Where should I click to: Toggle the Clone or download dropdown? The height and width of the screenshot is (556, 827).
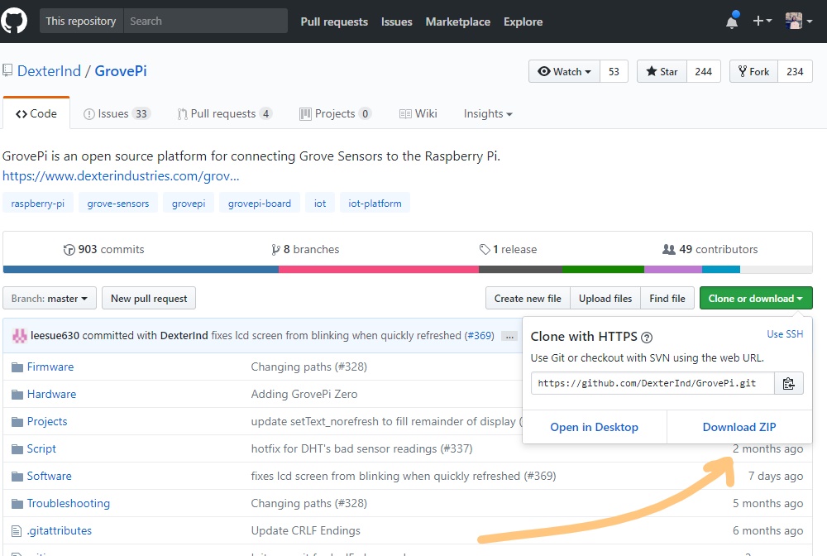tap(756, 299)
